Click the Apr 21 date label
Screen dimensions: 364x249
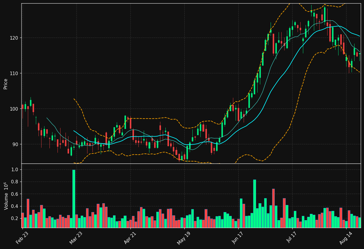click(x=130, y=238)
